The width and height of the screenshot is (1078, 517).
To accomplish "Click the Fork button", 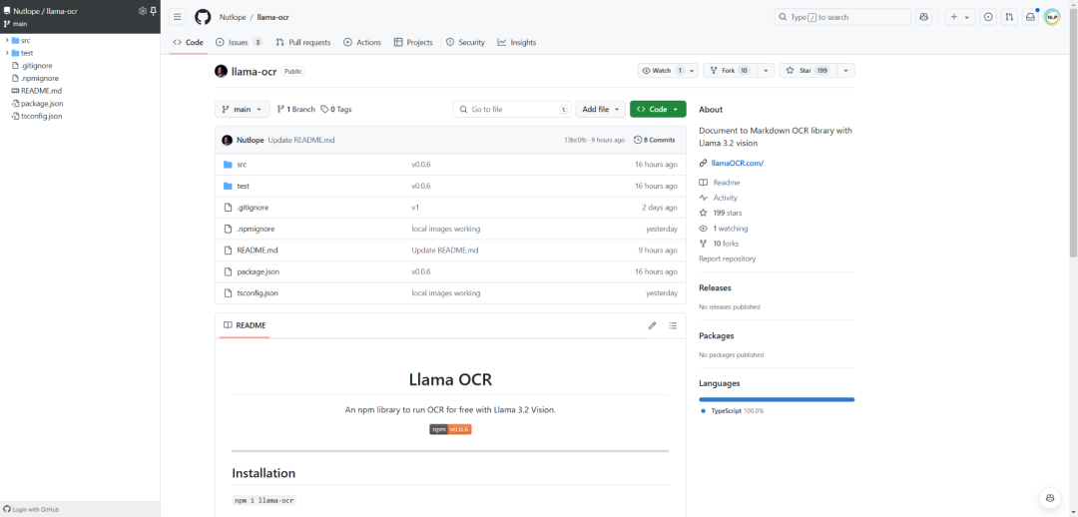I will 730,71.
